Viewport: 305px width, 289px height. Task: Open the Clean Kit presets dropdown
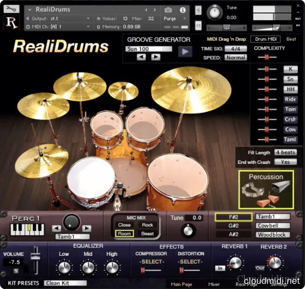(65, 283)
